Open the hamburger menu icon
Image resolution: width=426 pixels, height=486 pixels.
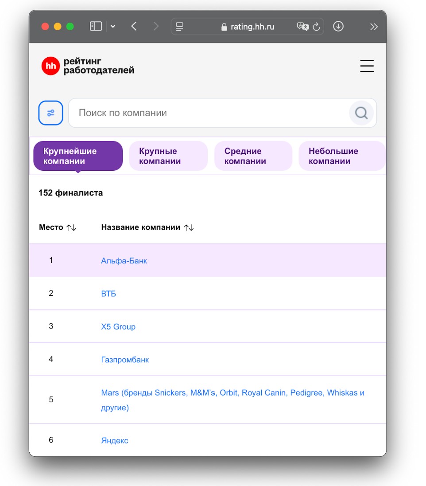coord(367,66)
